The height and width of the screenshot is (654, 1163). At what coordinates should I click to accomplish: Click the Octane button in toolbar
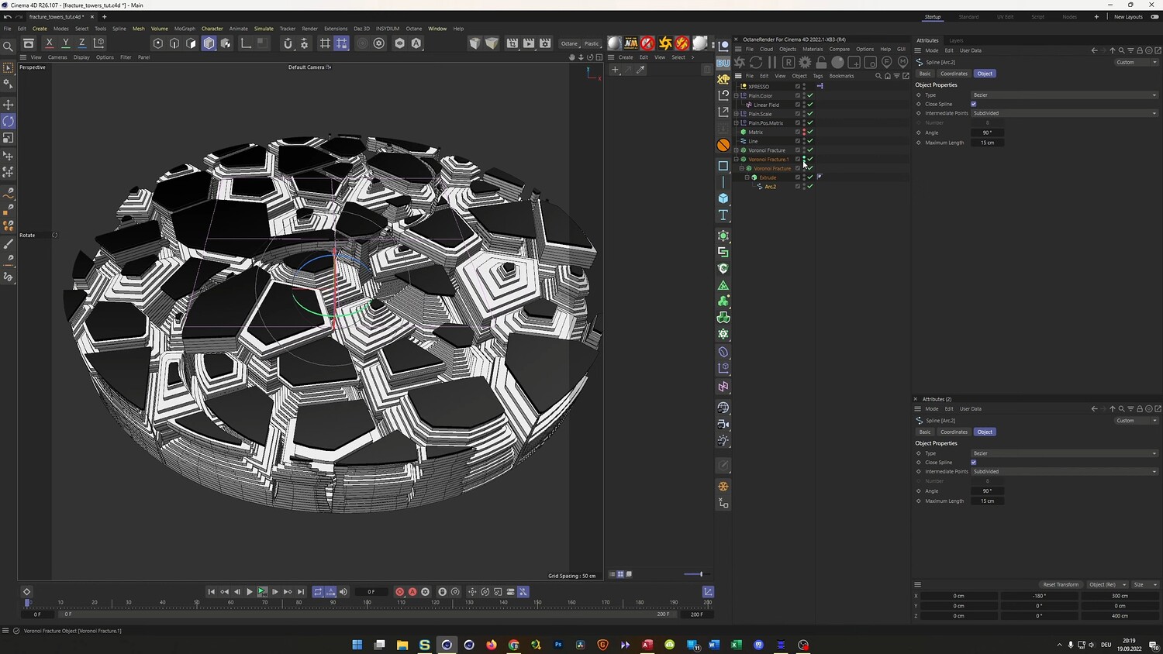(x=569, y=43)
